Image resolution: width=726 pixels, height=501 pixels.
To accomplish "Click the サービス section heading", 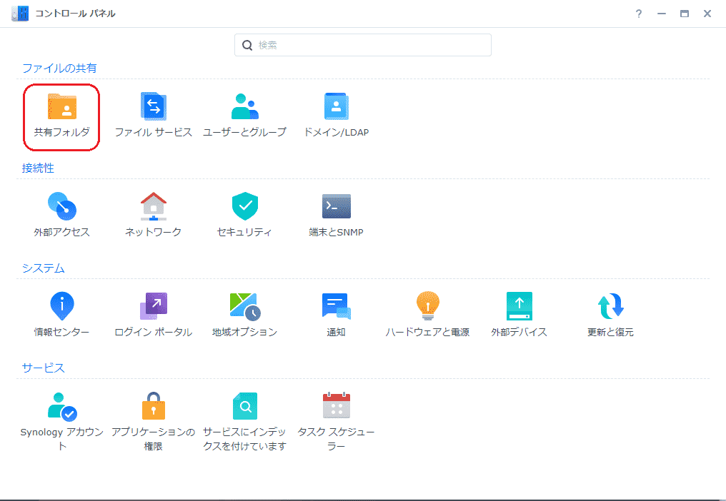I will point(44,368).
